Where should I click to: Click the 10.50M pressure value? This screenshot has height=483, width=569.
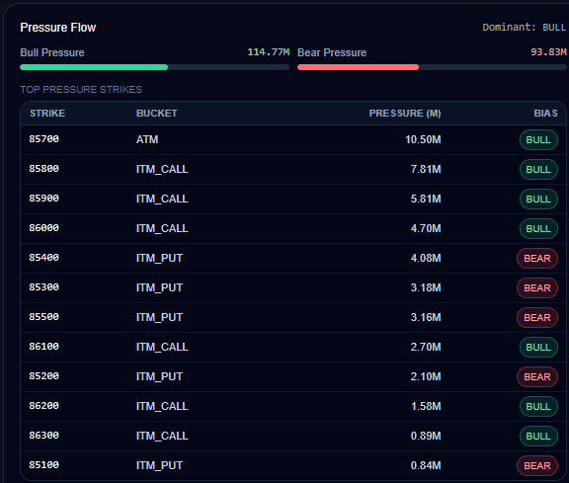pyautogui.click(x=423, y=139)
